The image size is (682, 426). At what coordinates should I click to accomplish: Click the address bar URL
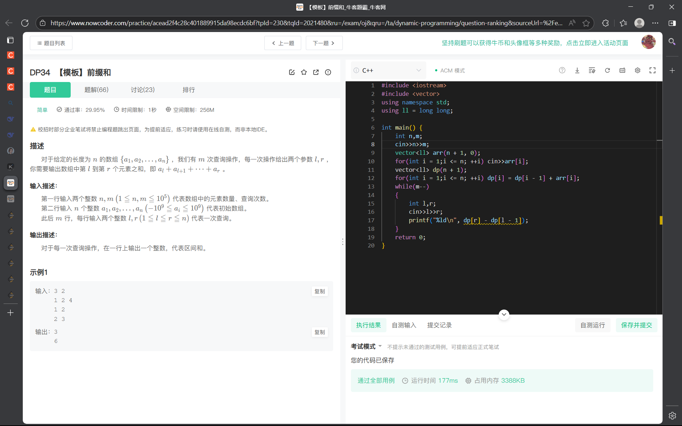coord(306,23)
